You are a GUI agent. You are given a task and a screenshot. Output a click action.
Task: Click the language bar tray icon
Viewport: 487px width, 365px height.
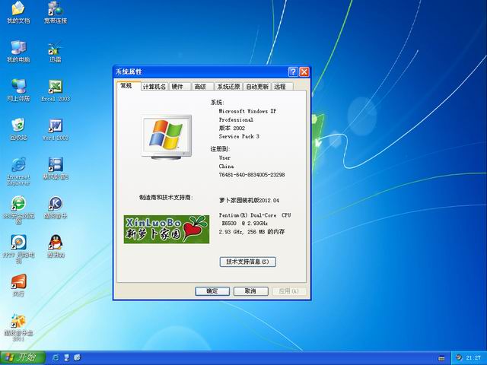tap(441, 358)
